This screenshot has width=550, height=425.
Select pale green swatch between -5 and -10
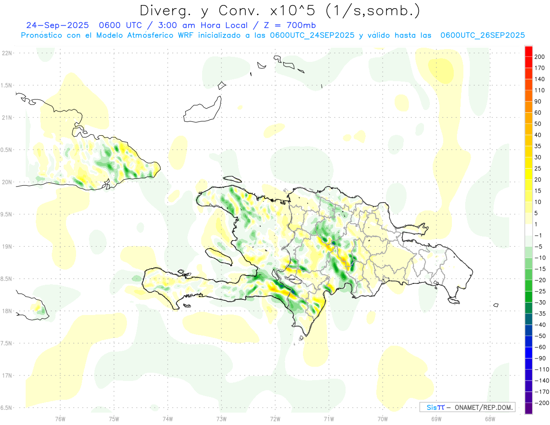pos(528,252)
